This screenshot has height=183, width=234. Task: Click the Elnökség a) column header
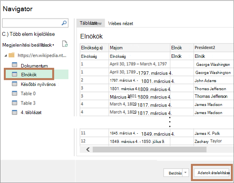point(94,48)
